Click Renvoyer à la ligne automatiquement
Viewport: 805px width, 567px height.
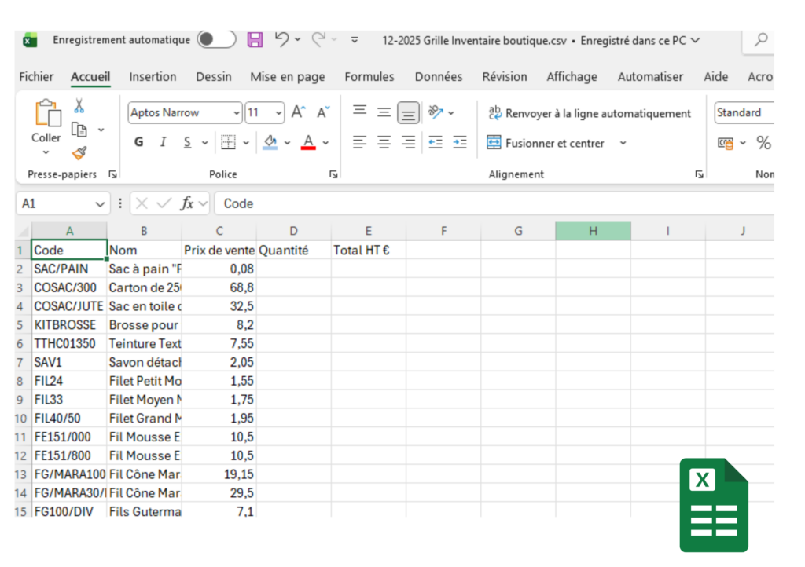[x=590, y=113]
